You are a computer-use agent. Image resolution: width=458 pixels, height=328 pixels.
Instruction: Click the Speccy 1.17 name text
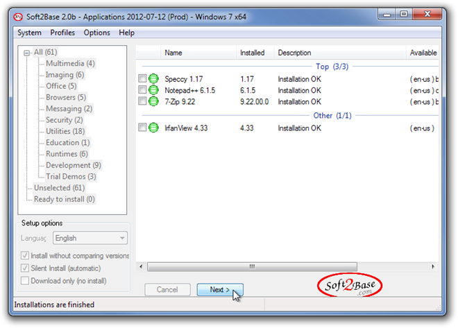coord(184,79)
